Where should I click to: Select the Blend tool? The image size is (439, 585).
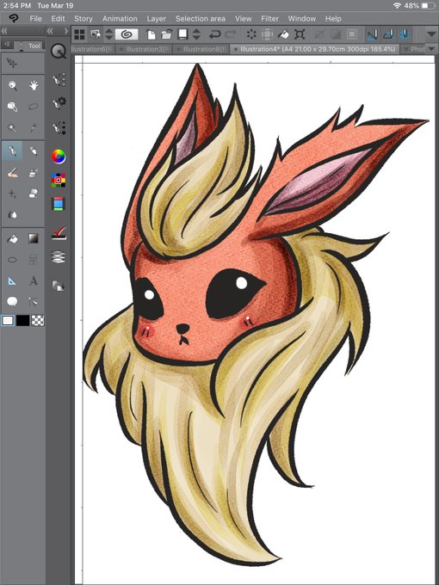pyautogui.click(x=12, y=214)
